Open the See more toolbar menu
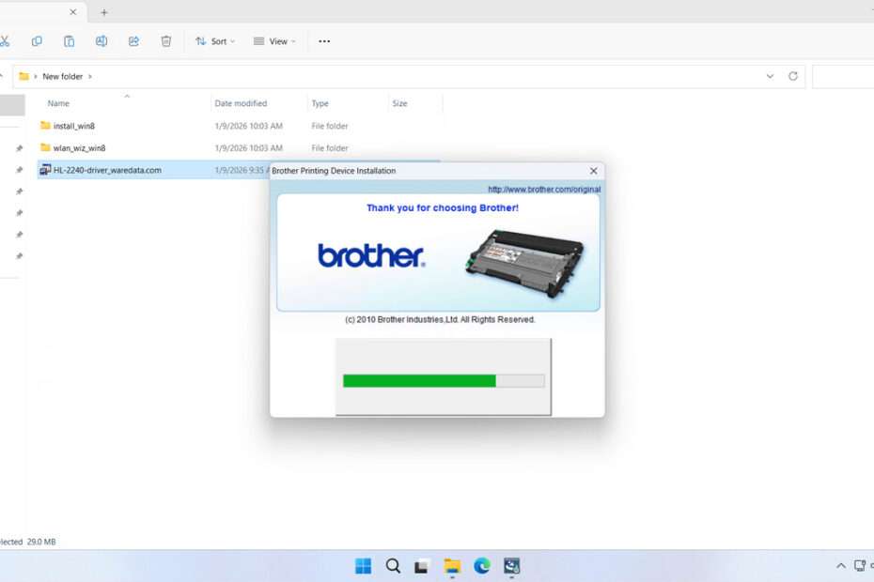The image size is (874, 582). coord(324,41)
